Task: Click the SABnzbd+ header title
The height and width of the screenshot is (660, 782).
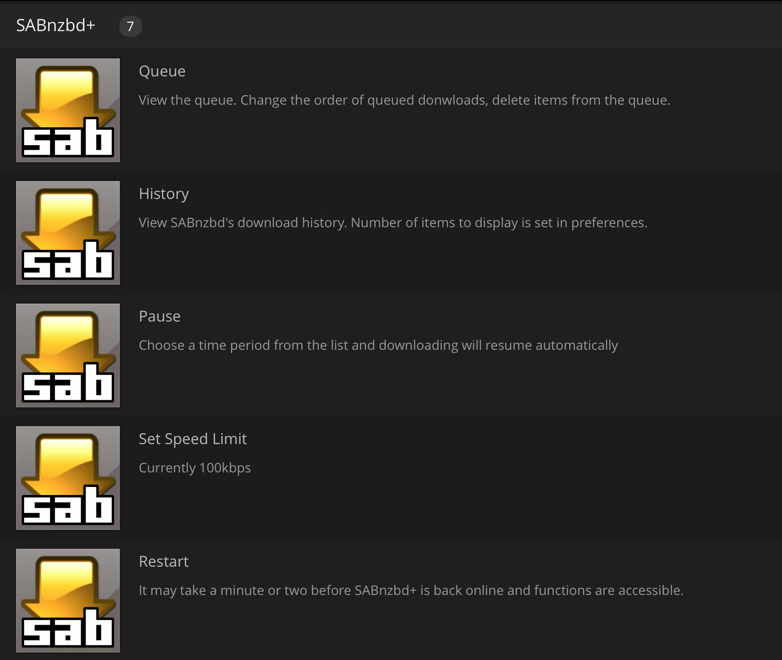Action: coord(56,25)
